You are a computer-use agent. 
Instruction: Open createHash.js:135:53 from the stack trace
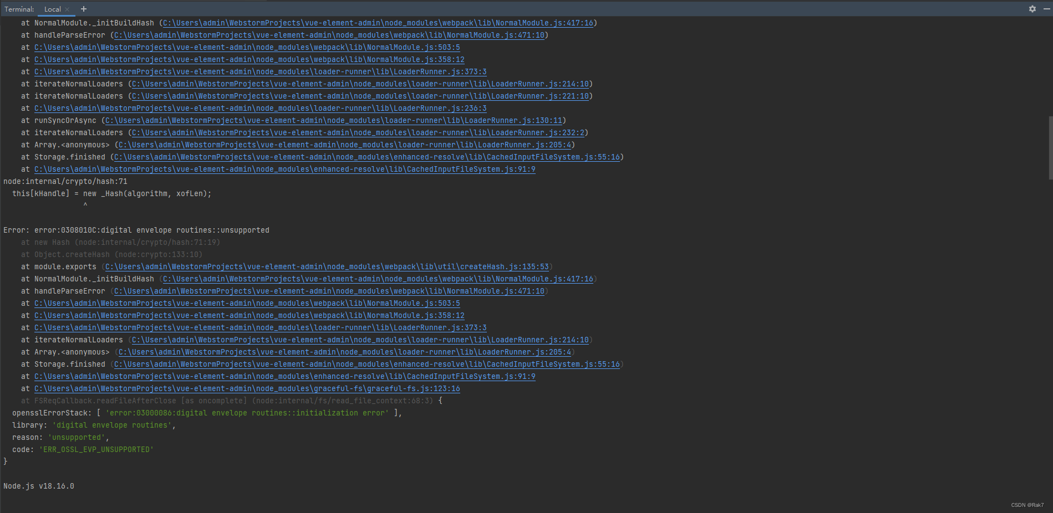coord(326,266)
